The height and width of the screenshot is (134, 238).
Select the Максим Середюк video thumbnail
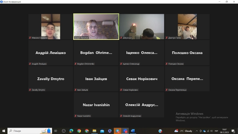pyautogui.click(x=51, y=26)
